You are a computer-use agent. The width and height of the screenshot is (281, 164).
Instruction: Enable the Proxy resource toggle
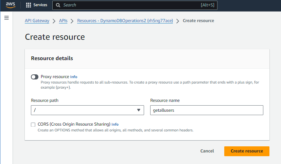[35, 77]
